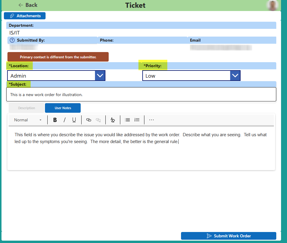Click the Submit Work Order button
The image size is (287, 243).
228,236
